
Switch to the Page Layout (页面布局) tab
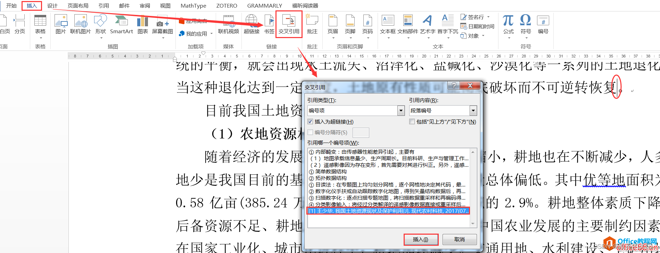(x=78, y=6)
